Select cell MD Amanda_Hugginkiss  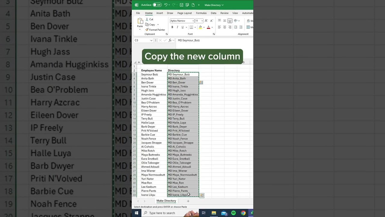coord(183,95)
